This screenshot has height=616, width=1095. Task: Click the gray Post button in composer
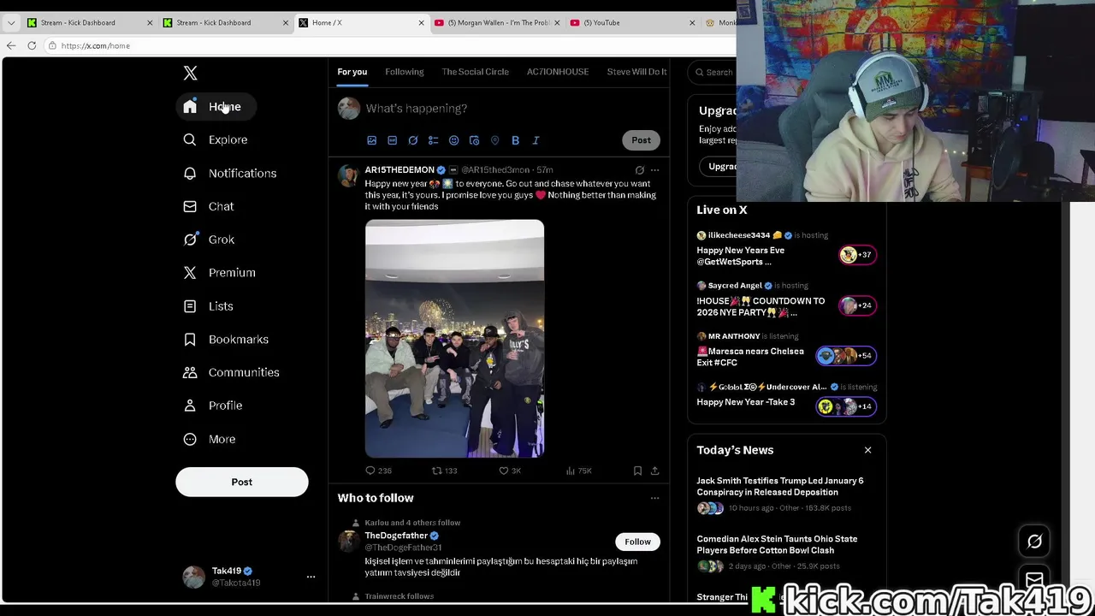pos(641,140)
